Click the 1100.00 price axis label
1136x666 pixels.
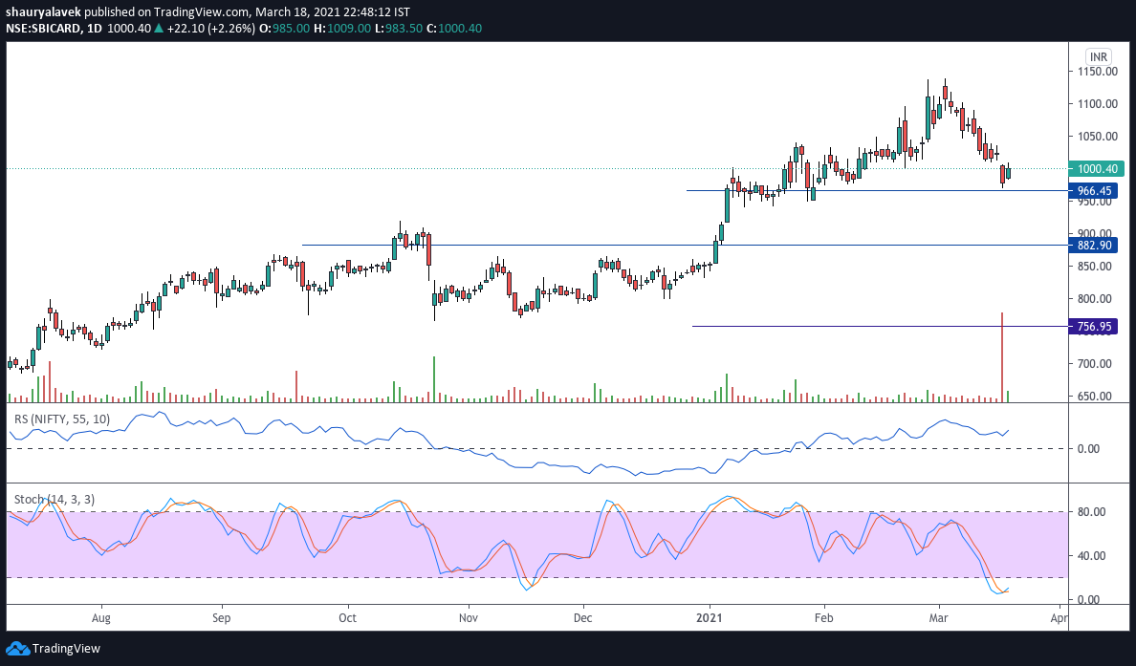(x=1097, y=103)
